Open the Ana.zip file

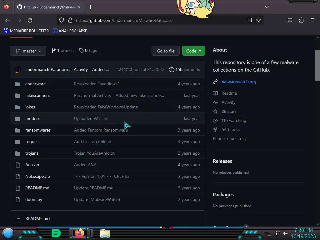coord(32,165)
